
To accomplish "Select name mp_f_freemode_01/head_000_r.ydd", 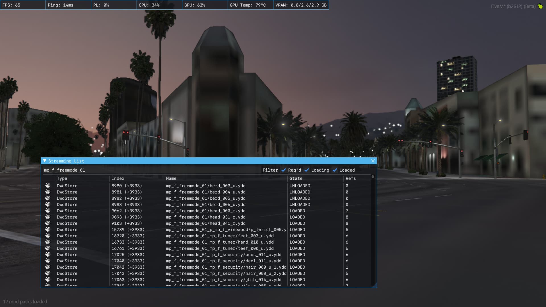I will 206,211.
